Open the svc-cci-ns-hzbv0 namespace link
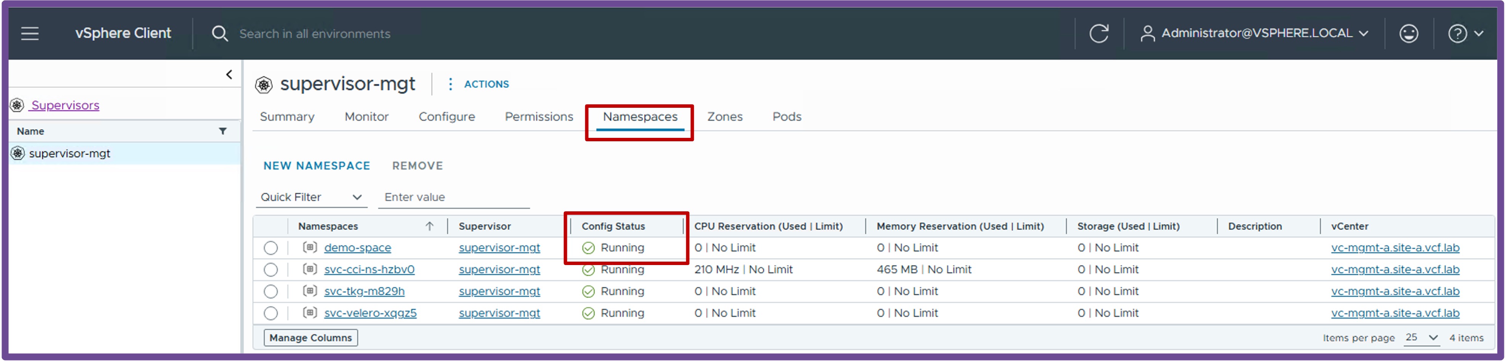The height and width of the screenshot is (361, 1505). tap(369, 269)
